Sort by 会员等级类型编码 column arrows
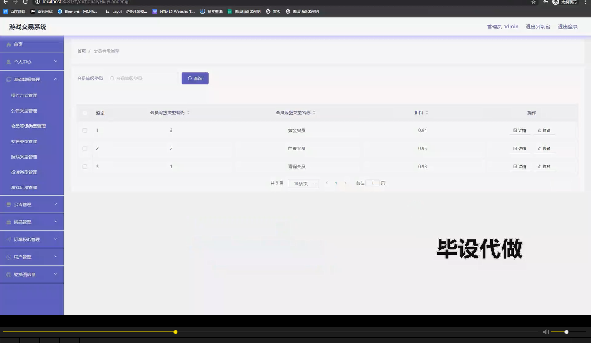 point(188,113)
